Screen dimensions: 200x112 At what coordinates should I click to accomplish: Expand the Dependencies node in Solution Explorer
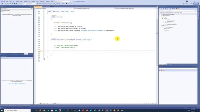(x=161, y=16)
